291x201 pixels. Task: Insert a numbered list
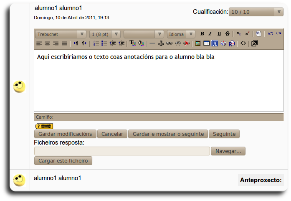pos(96,43)
